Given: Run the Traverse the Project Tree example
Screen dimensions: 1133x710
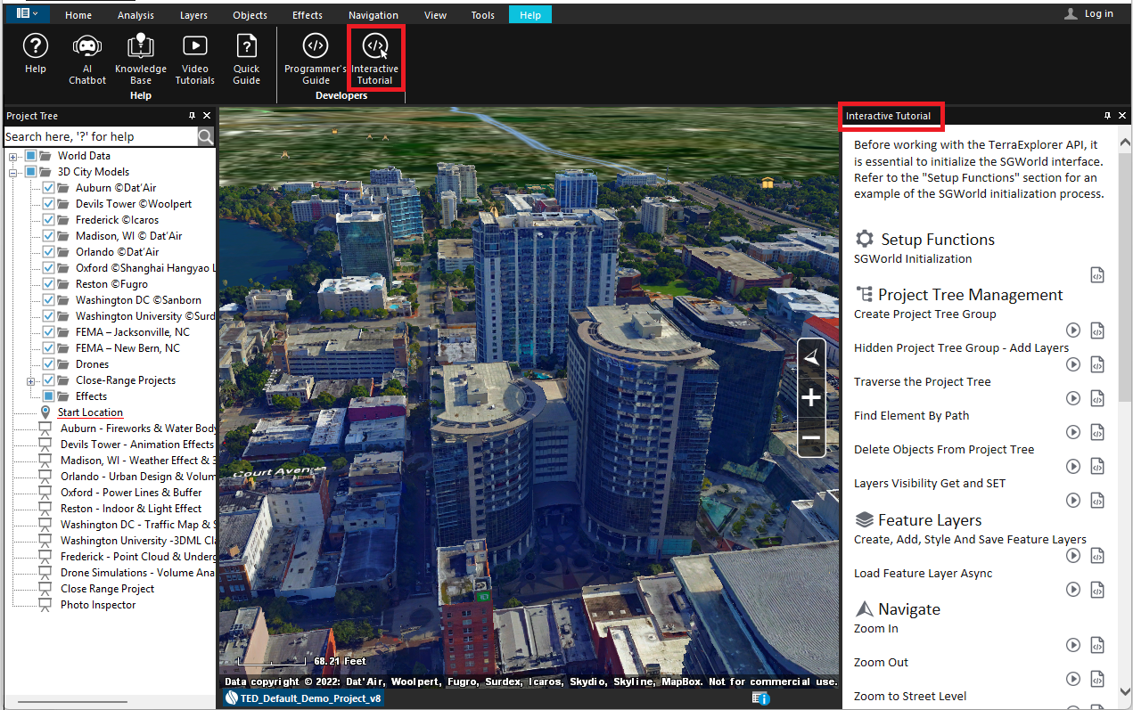Looking at the screenshot, I should click(x=1073, y=398).
